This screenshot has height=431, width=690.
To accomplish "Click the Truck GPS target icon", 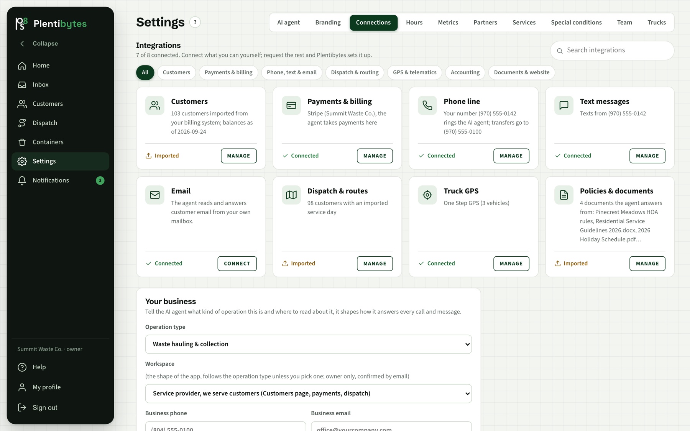I will [427, 195].
